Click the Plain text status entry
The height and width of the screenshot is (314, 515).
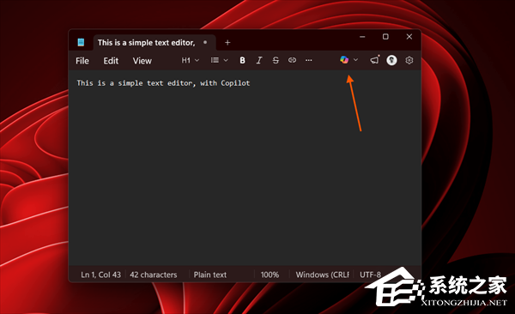pyautogui.click(x=210, y=275)
